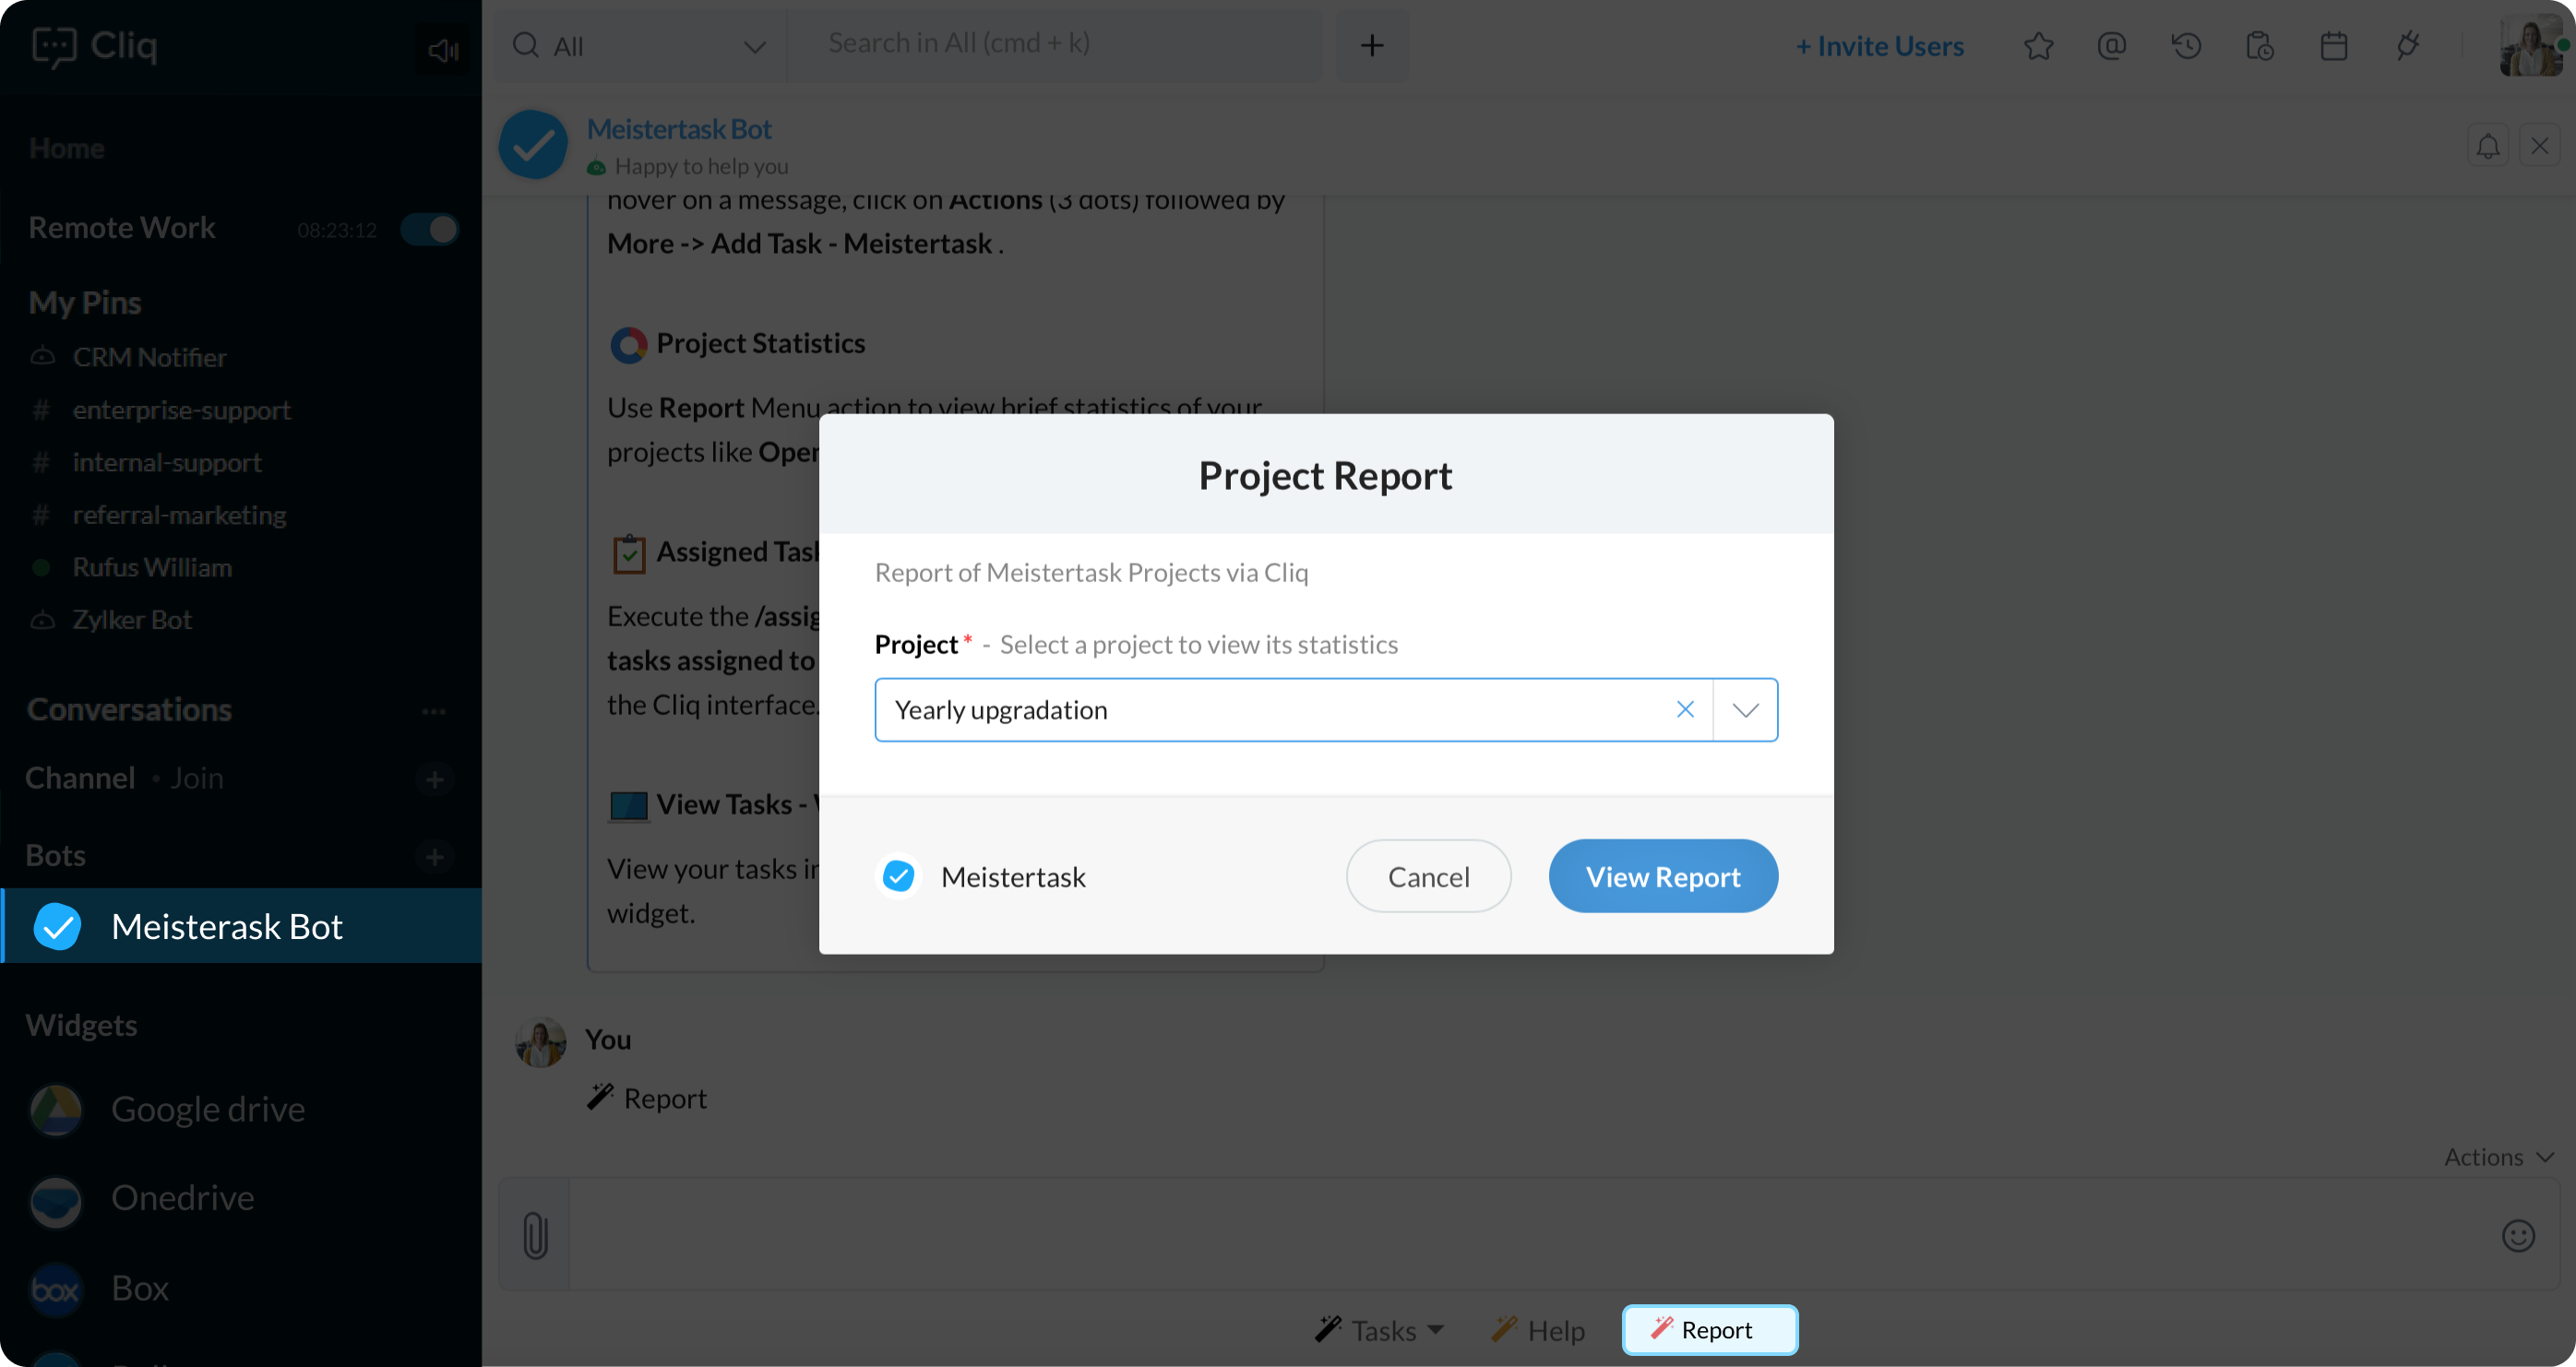Expand the Project dropdown arrow
2576x1367 pixels.
(1745, 709)
